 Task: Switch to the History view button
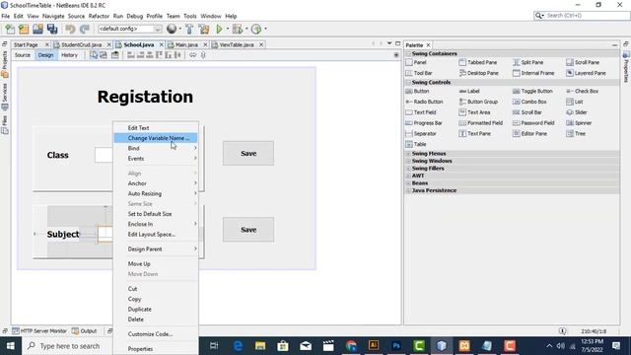69,55
